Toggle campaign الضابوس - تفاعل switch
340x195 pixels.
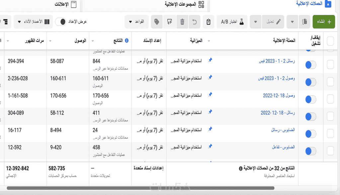[x=311, y=151]
